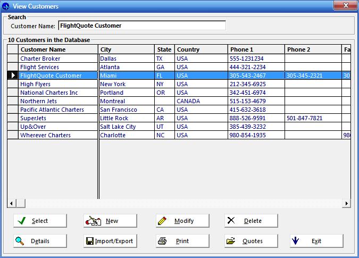Click the magnifying glass Details icon
359x258 pixels.
[20, 241]
